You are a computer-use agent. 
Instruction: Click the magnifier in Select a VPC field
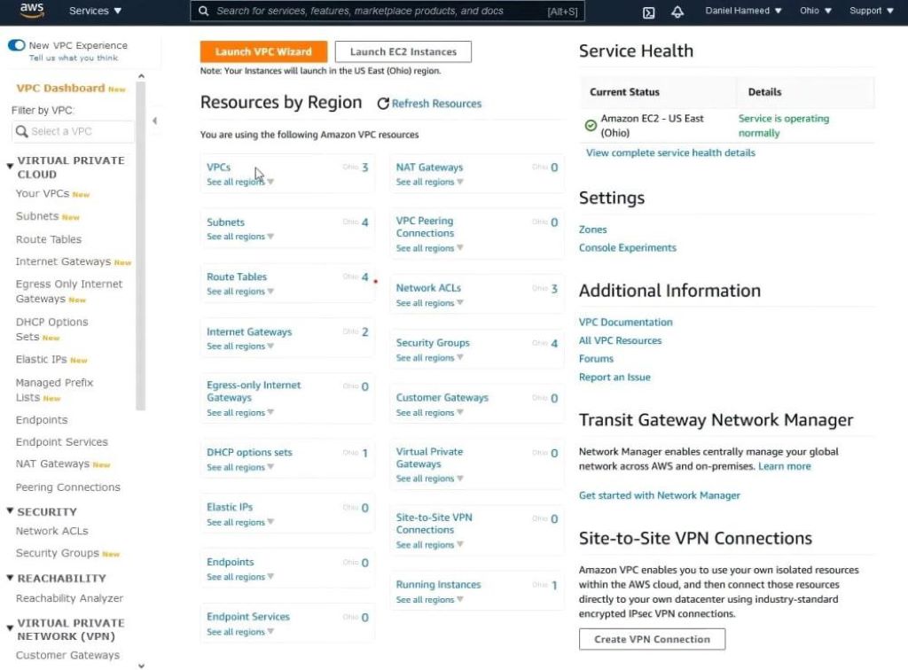click(x=22, y=131)
